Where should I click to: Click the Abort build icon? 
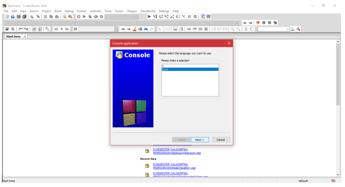[101, 17]
